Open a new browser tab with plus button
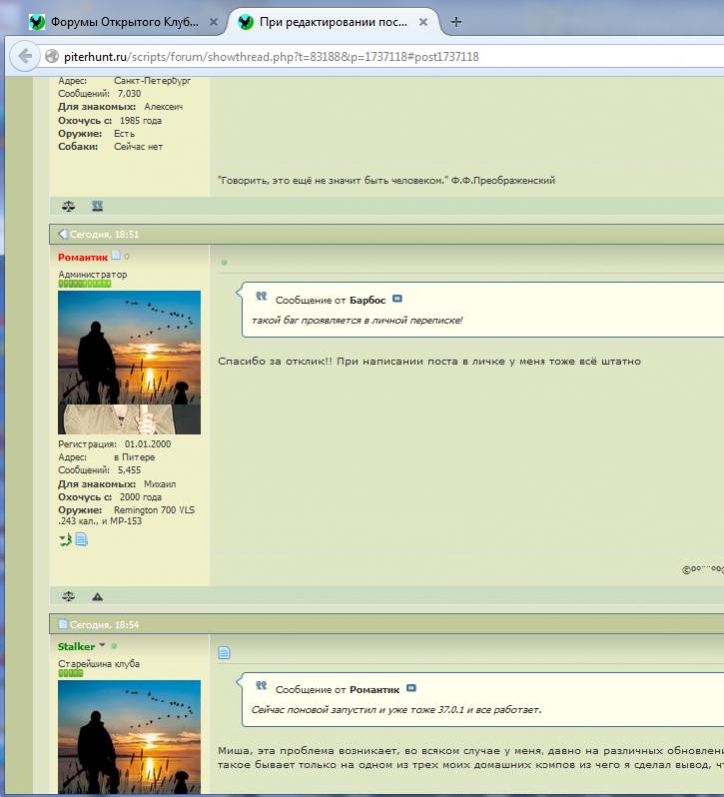The height and width of the screenshot is (797, 724). click(x=456, y=21)
